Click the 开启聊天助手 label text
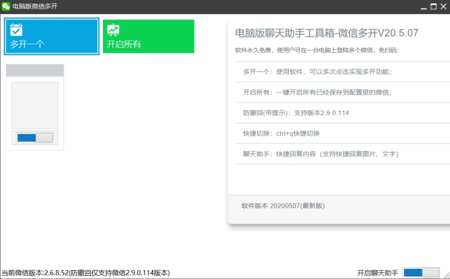Image resolution: width=450 pixels, height=279 pixels. coord(377,273)
